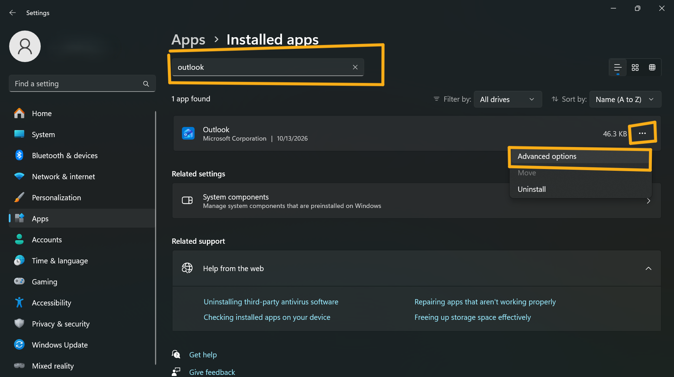Switch to grid view layout
This screenshot has height=377, width=674.
click(635, 67)
